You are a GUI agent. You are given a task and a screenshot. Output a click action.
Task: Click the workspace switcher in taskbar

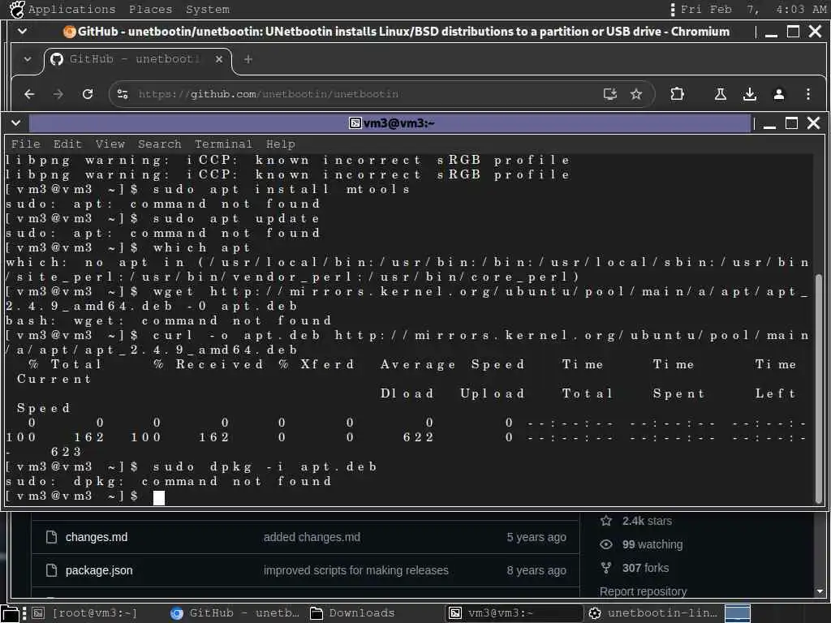(737, 613)
